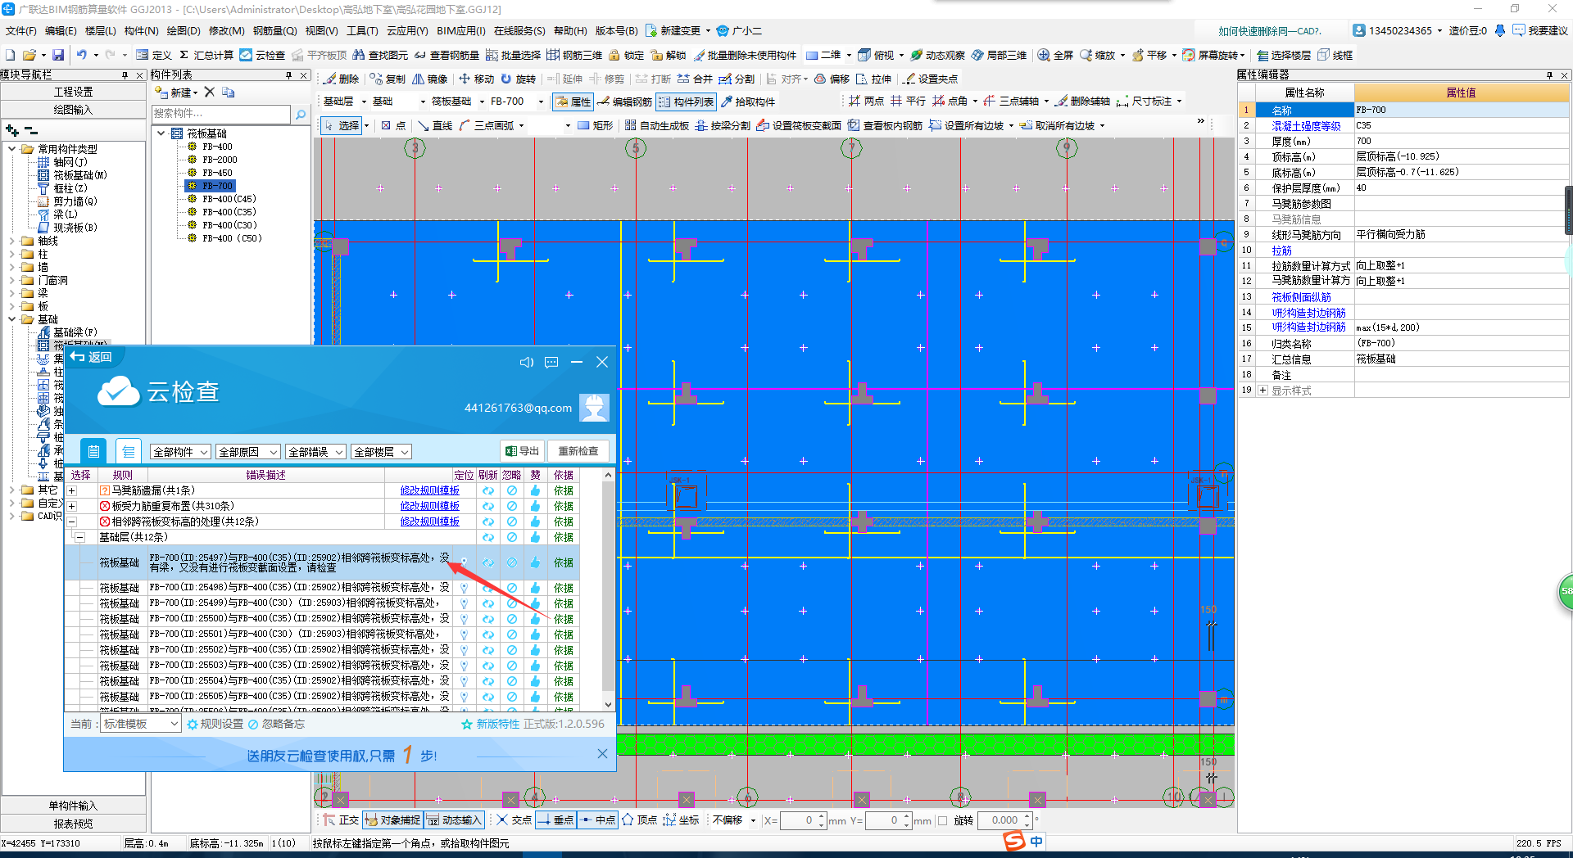
Task: Click the 重新检查 recheck button
Action: point(578,451)
